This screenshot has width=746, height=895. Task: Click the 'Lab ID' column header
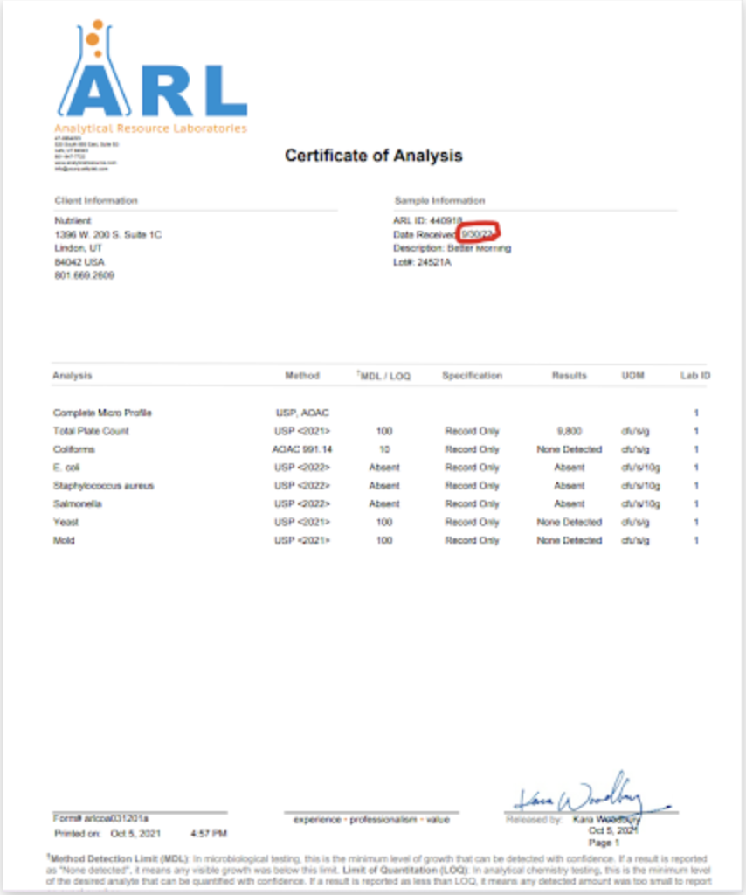(695, 376)
